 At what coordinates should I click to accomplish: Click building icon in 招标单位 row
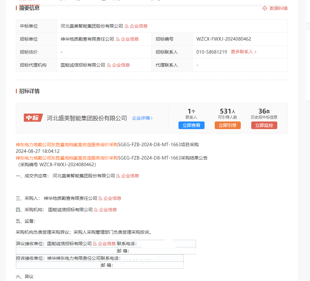click(118, 39)
